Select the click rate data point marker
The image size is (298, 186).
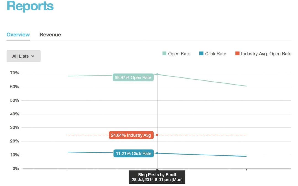click(157, 153)
